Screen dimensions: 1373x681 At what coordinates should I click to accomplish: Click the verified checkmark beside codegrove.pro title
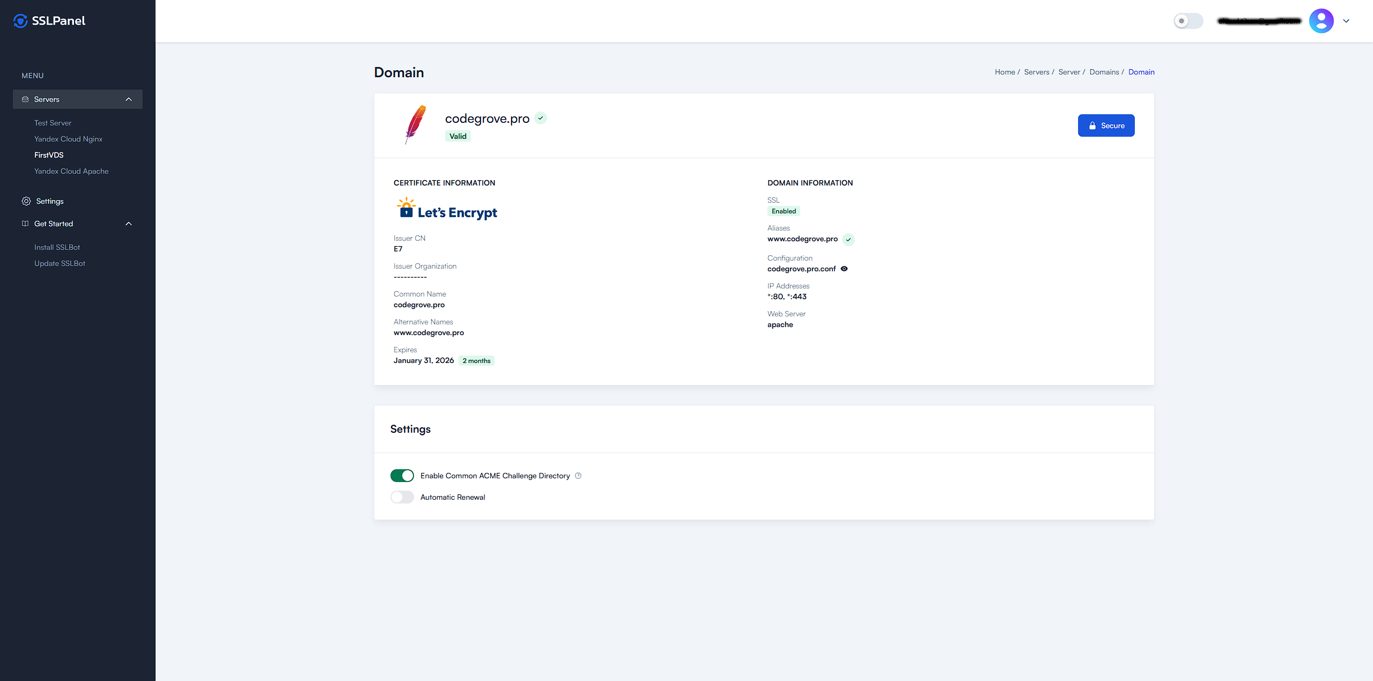tap(541, 119)
